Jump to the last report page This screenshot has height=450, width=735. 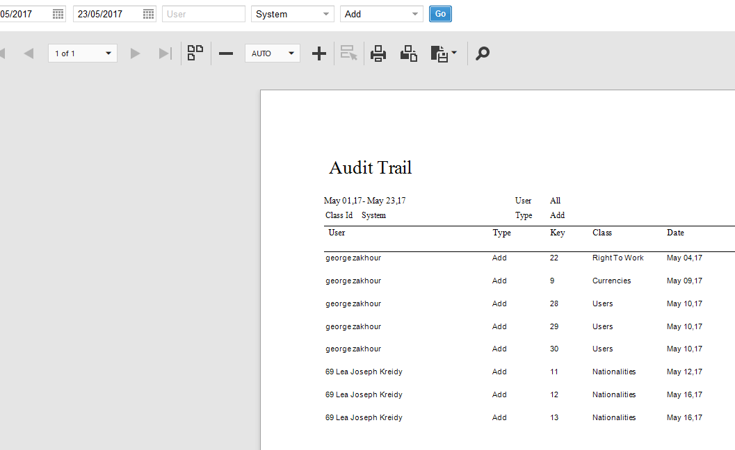coord(165,53)
